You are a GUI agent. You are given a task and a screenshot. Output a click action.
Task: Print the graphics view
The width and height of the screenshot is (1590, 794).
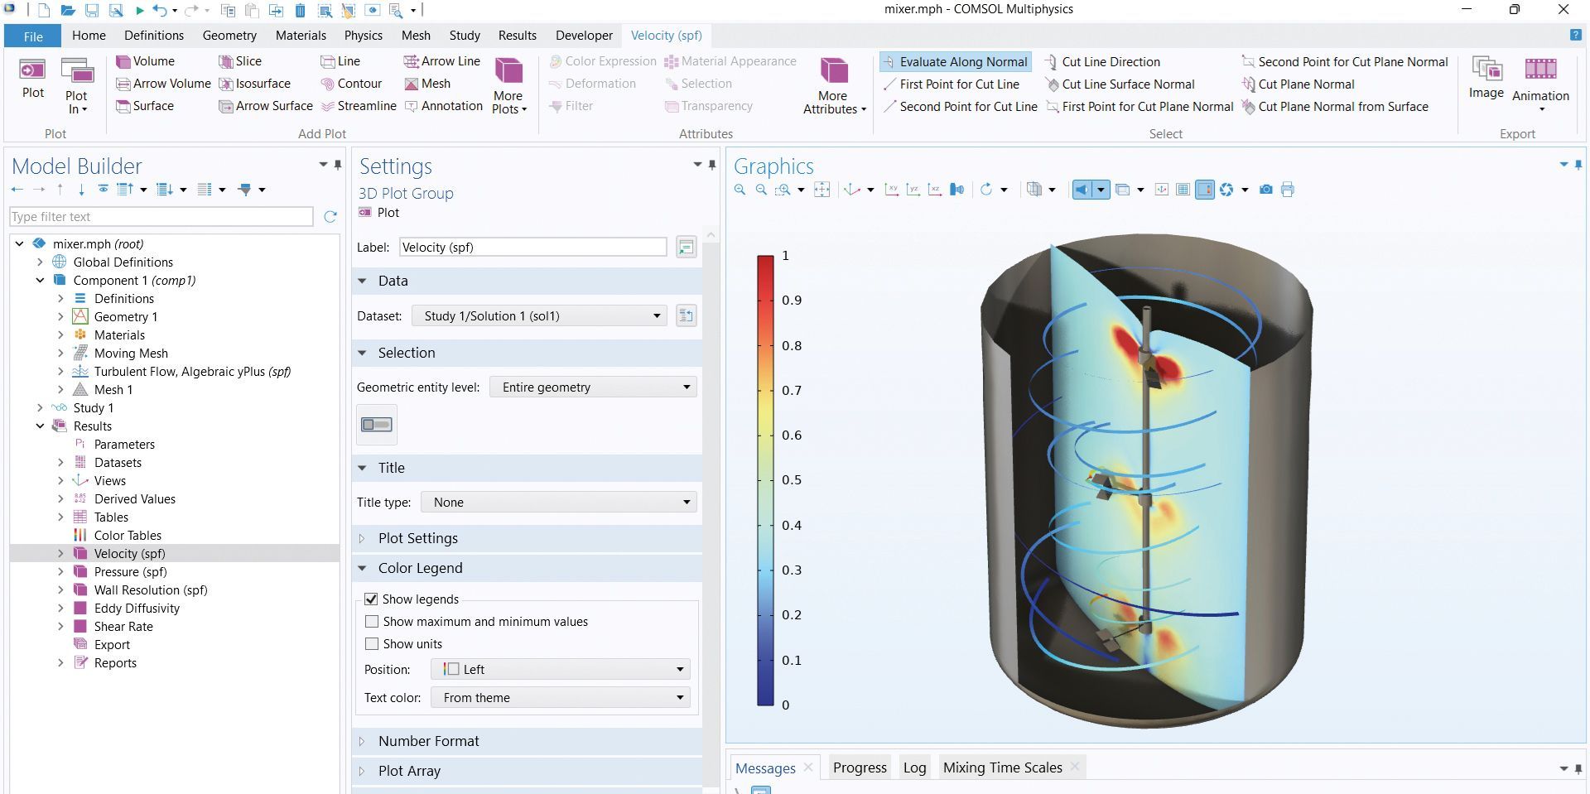tap(1288, 190)
